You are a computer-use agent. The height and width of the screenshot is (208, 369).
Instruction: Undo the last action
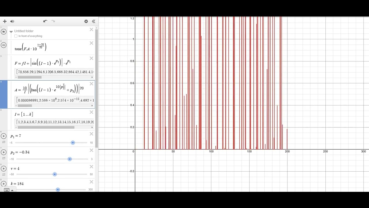click(45, 21)
